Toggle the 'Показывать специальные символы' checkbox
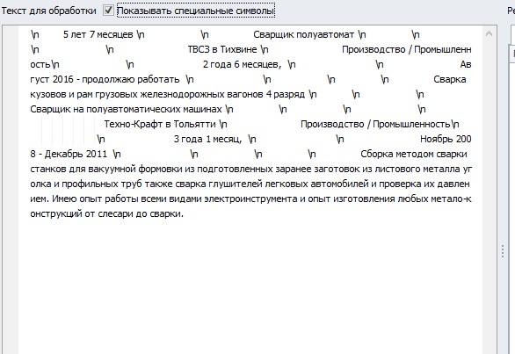The image size is (515, 354). click(108, 11)
